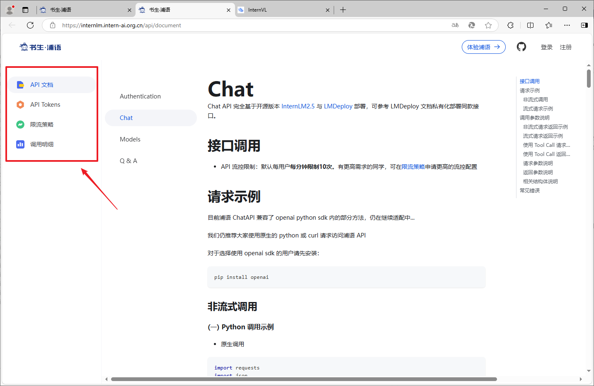Toggle the browser sidebar icon
The height and width of the screenshot is (386, 594).
tap(584, 25)
